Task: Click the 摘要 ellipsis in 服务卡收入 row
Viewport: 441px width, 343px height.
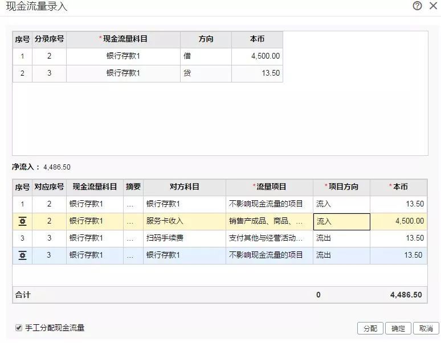Action: coord(133,221)
